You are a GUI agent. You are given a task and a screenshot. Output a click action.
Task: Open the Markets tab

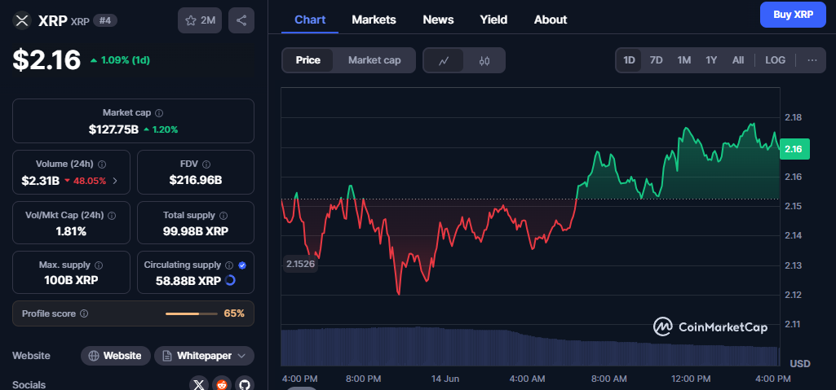(374, 20)
